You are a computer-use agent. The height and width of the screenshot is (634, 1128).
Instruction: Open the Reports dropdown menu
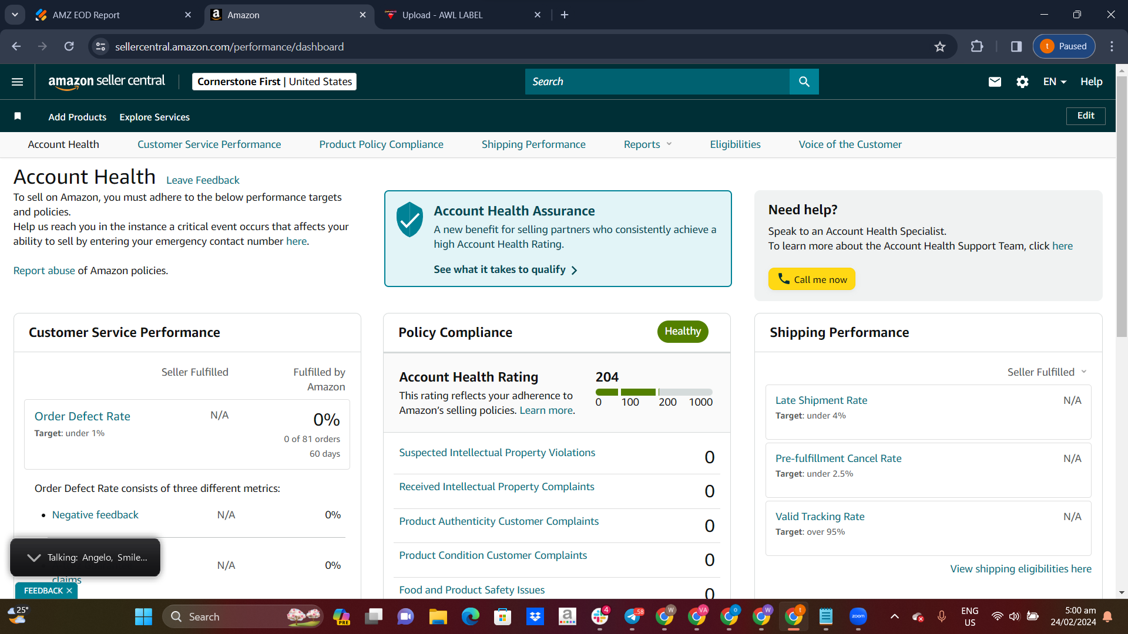[x=647, y=144]
